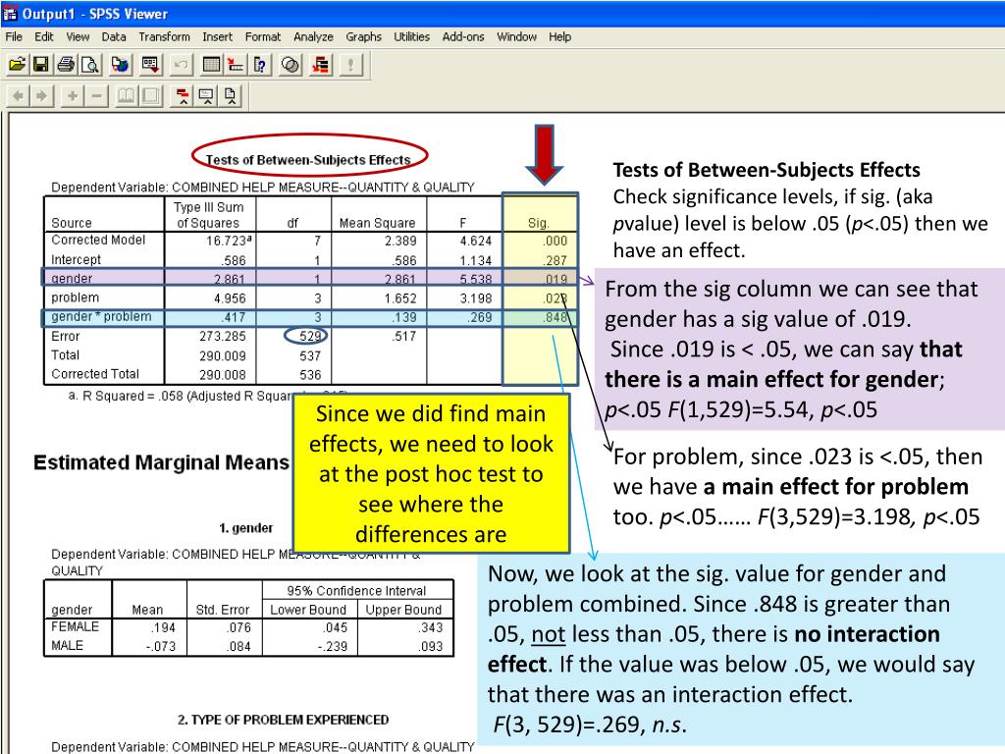Click the 4.624 F value cell
Screen dimensions: 1005x754
[x=476, y=242]
